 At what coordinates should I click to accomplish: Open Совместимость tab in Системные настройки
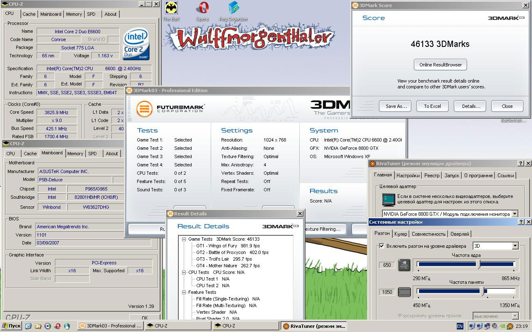point(429,234)
